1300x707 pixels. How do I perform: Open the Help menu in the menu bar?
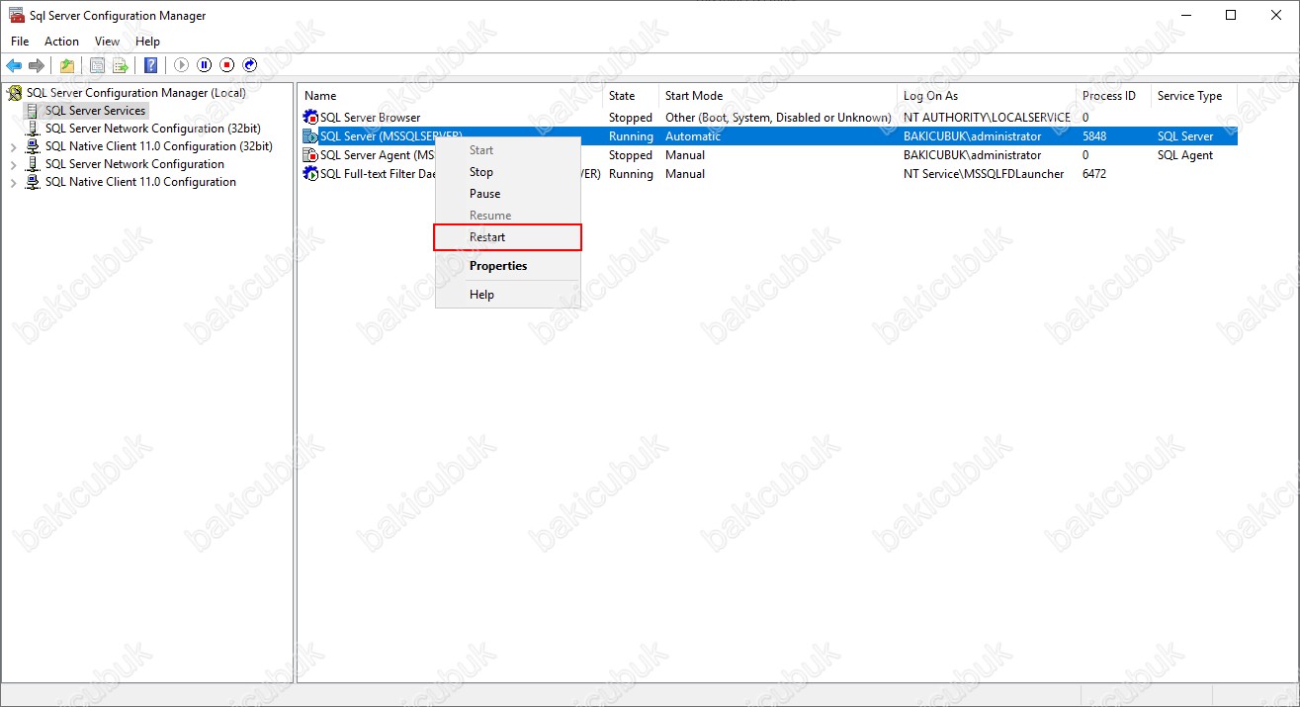(147, 42)
